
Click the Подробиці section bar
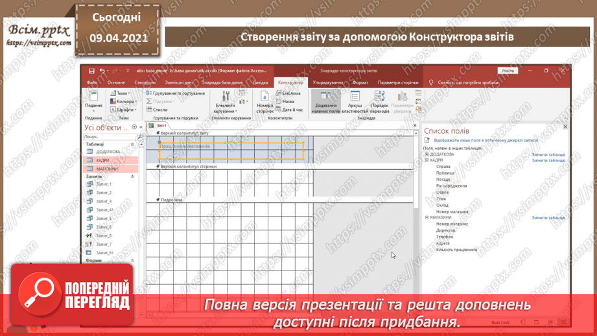tap(280, 200)
